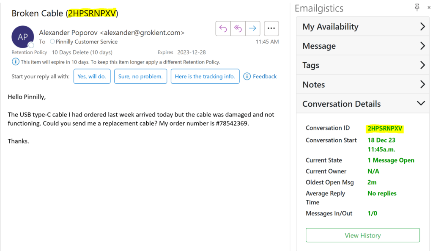This screenshot has width=433, height=251.
Task: Click the Conversation ID value 2HPSRNPXV
Action: coord(385,129)
